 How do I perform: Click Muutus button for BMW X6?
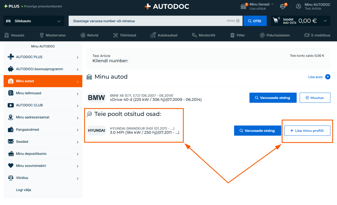tap(315, 98)
